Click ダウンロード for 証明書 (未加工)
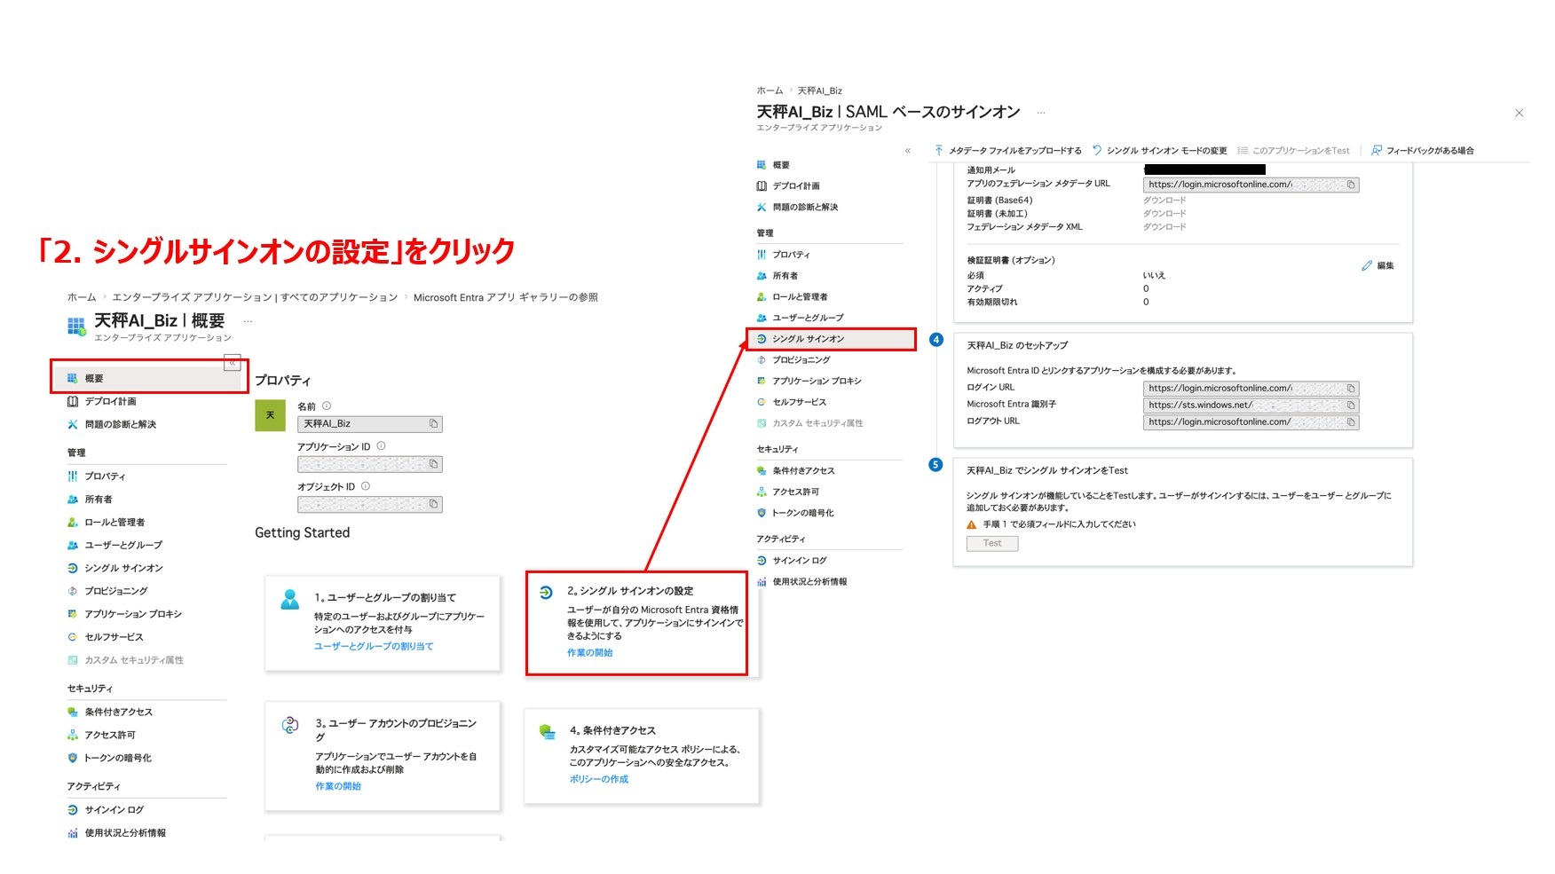Viewport: 1555px width, 874px height. (x=1164, y=214)
